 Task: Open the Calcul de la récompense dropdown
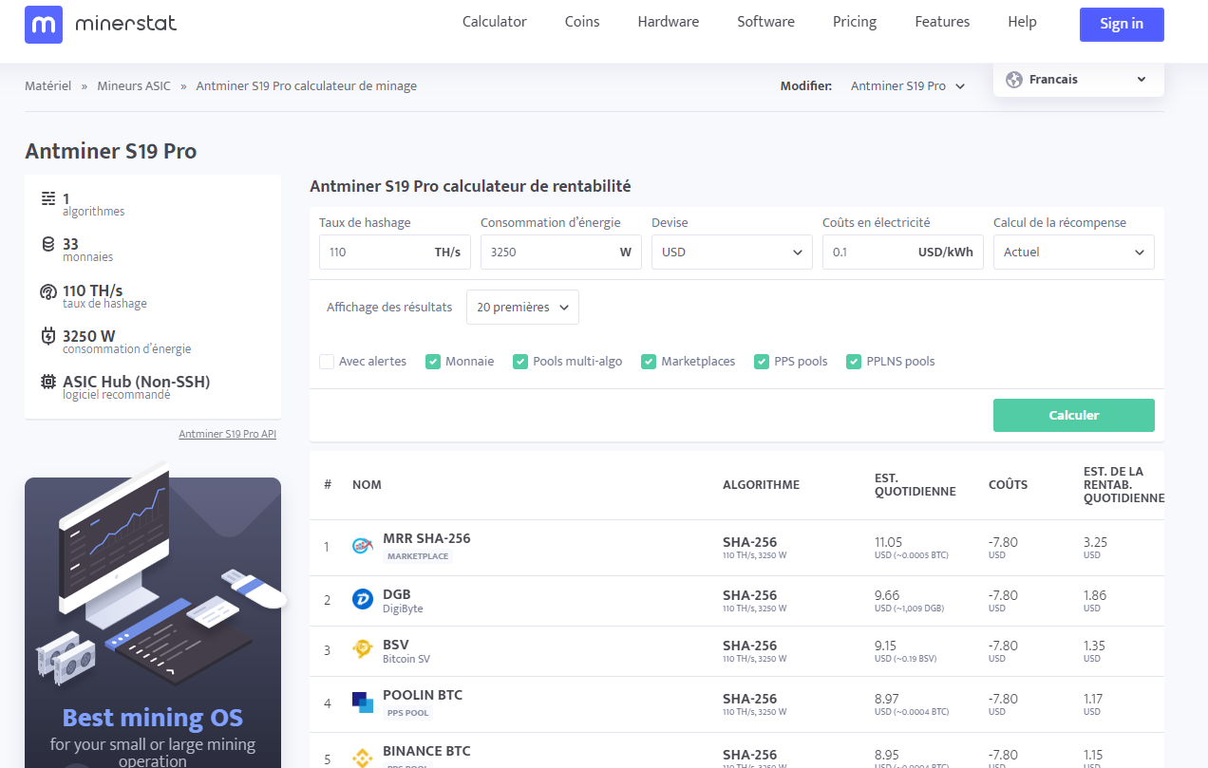click(1073, 253)
